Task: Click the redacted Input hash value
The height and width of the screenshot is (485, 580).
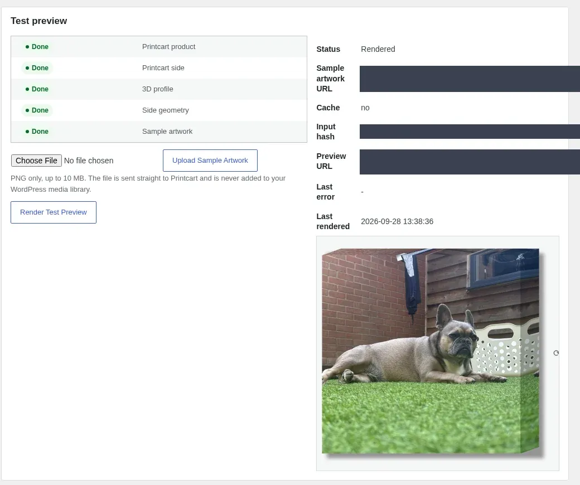Action: point(470,132)
